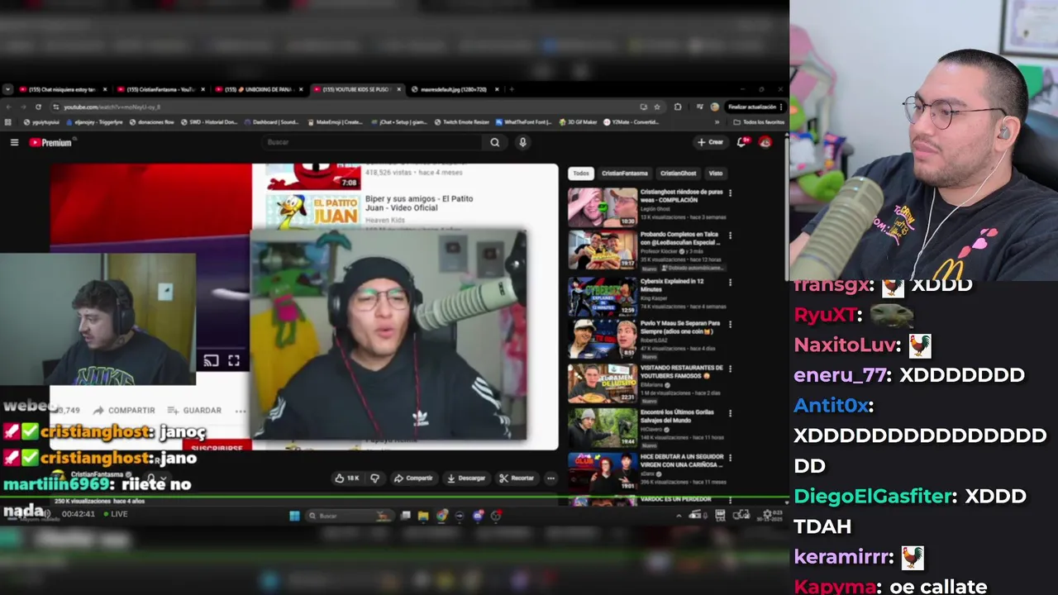Open the Windows Start button
The image size is (1058, 595).
click(294, 516)
